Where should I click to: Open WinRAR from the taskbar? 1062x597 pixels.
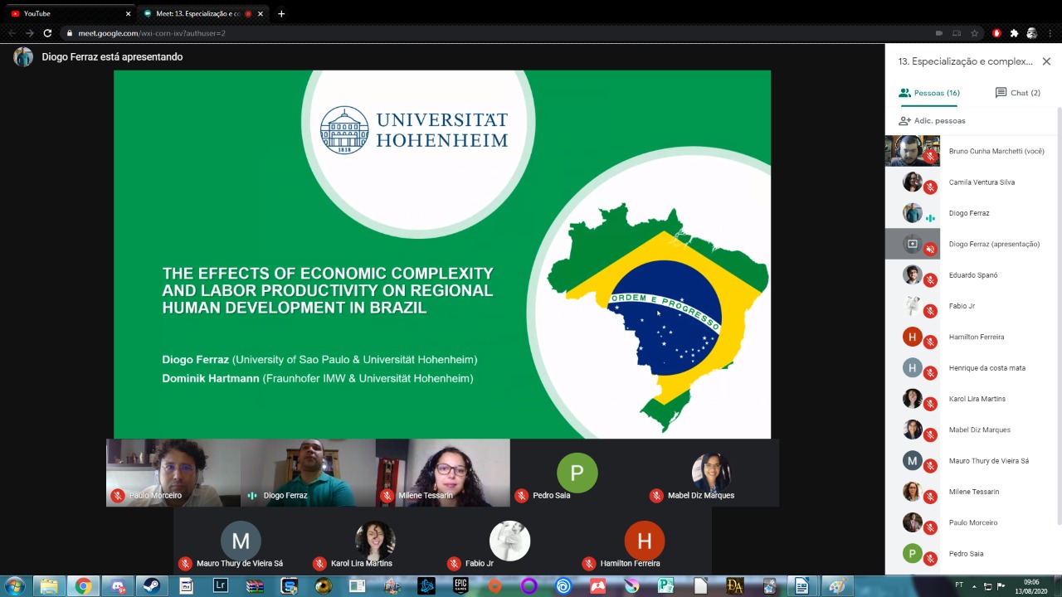(256, 586)
